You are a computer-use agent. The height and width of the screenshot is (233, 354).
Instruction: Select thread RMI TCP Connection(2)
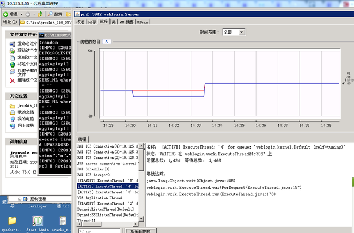108,157
